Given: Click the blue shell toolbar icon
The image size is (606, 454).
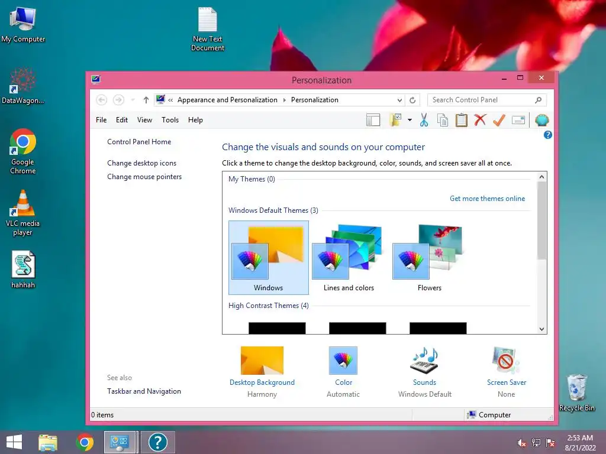Looking at the screenshot, I should pyautogui.click(x=542, y=120).
